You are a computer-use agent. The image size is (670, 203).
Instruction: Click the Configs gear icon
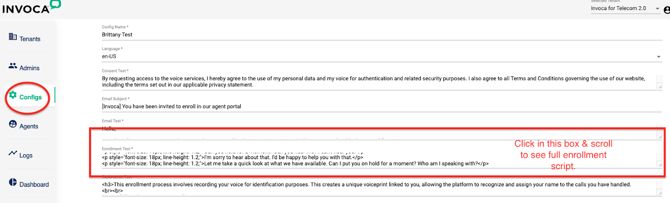click(13, 95)
